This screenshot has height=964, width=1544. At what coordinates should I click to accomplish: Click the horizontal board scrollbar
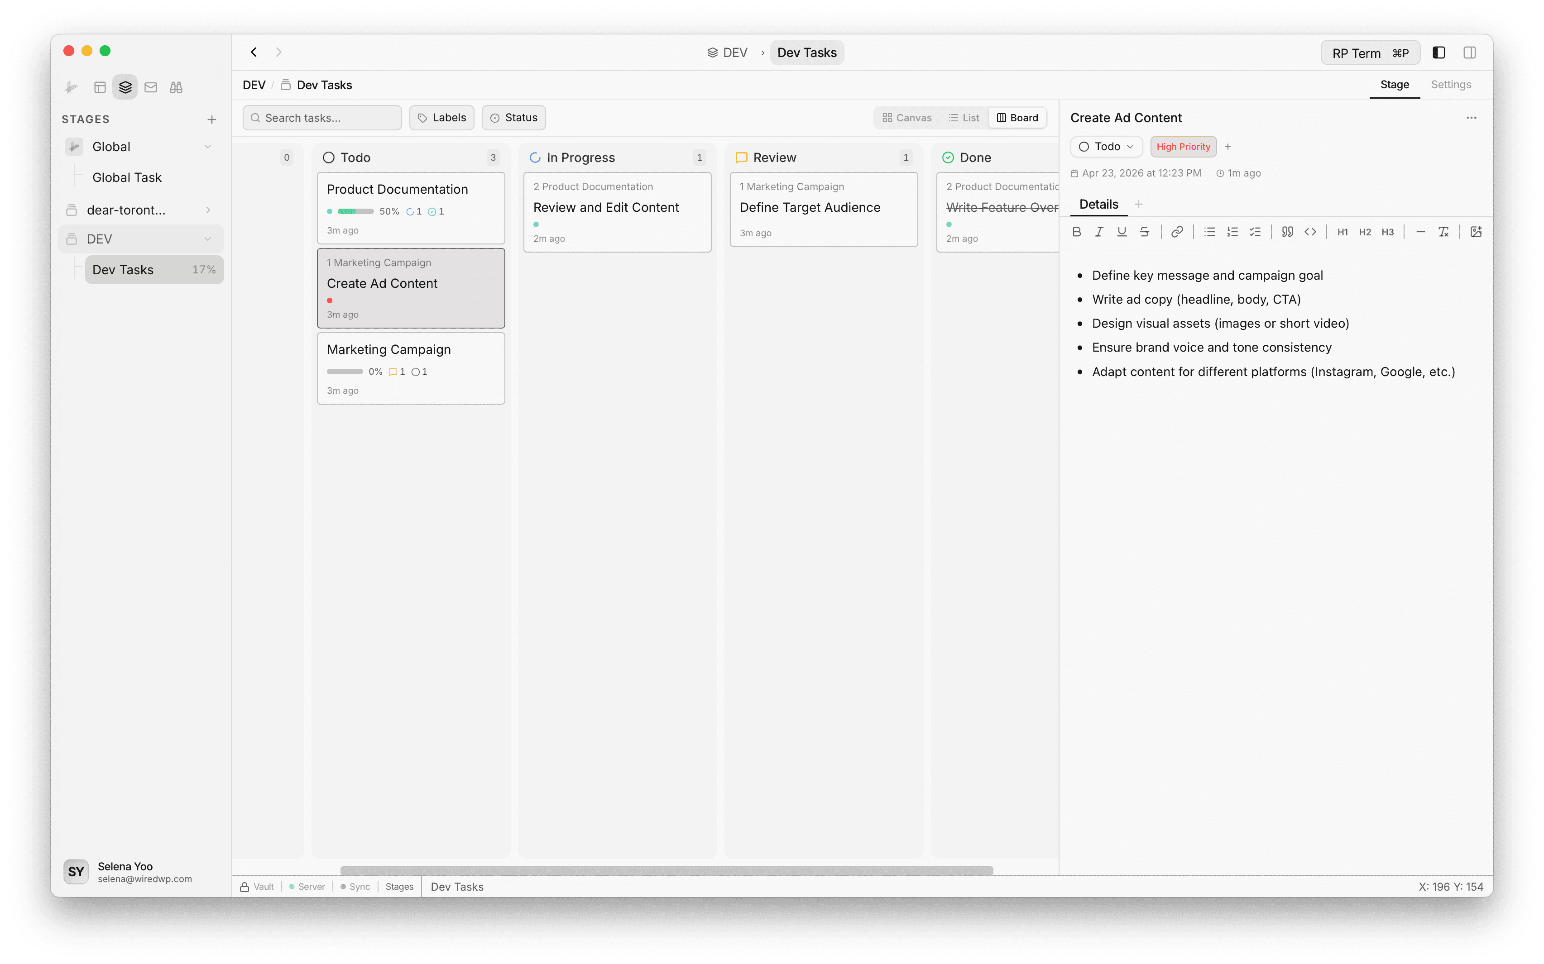667,870
